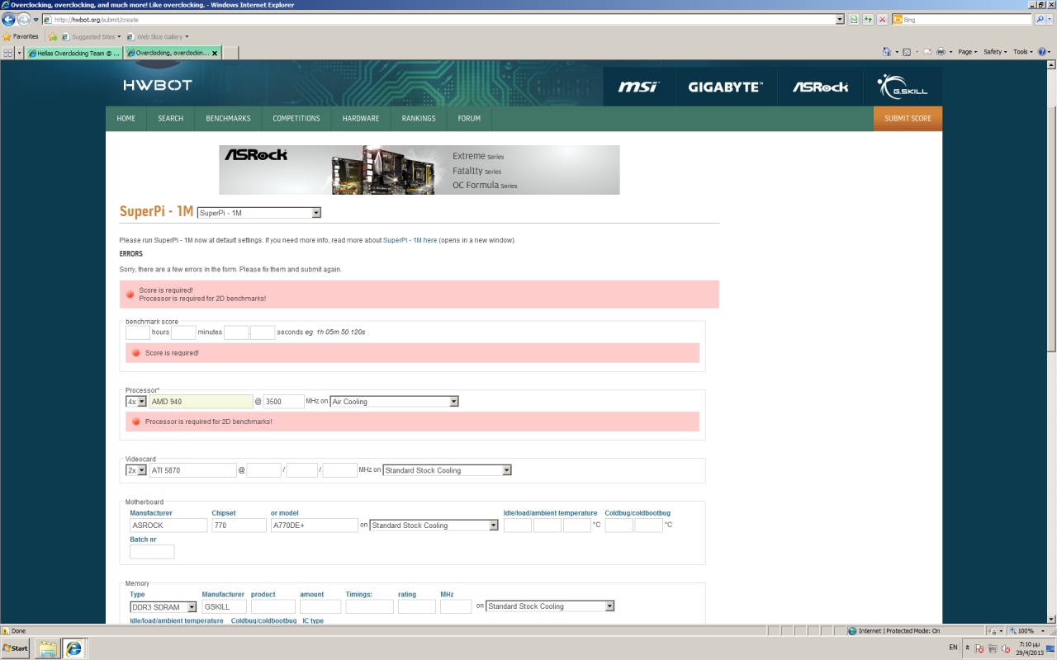Click the processor MHz field showing 3500

click(x=283, y=402)
